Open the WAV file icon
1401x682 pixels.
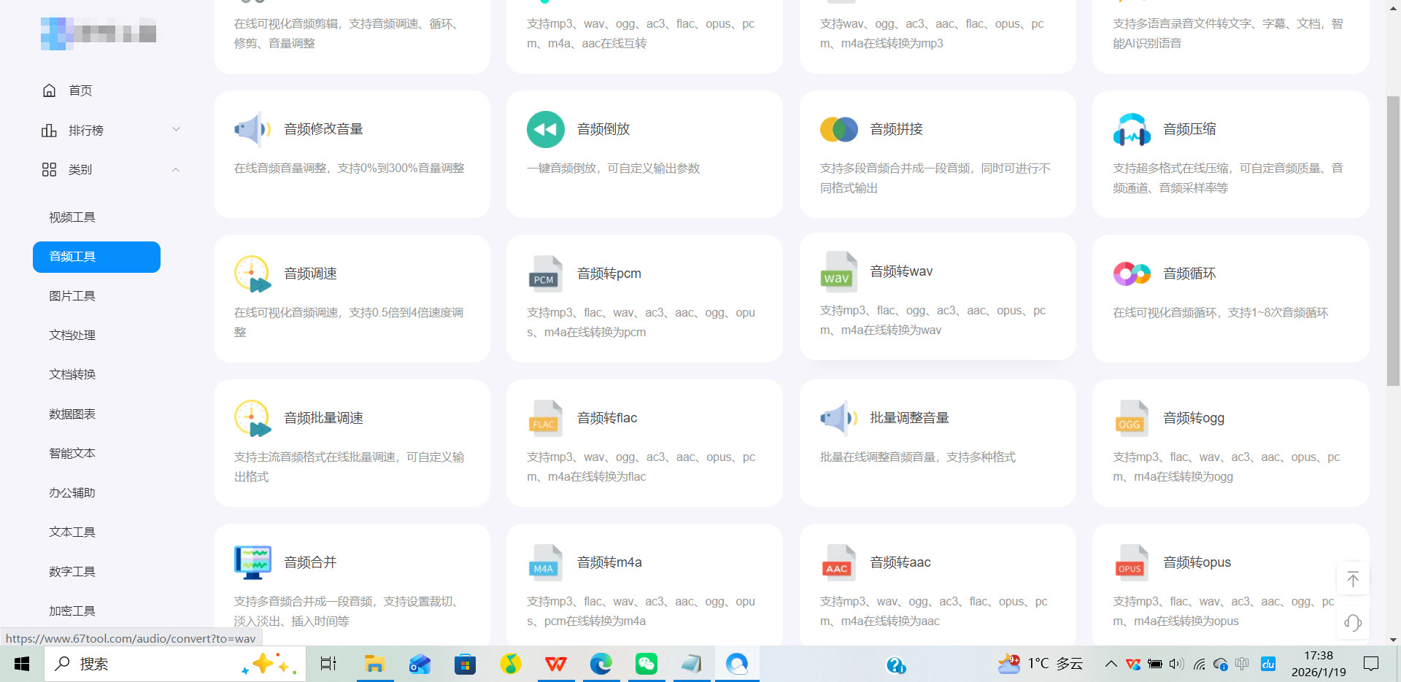coord(838,272)
